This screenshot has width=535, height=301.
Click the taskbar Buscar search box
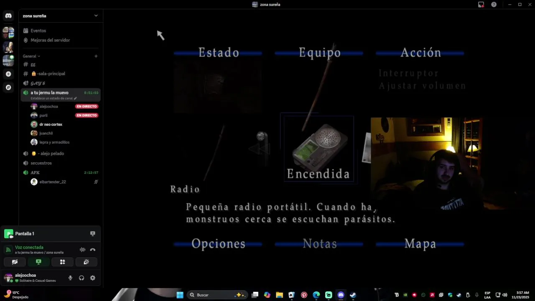point(217,295)
